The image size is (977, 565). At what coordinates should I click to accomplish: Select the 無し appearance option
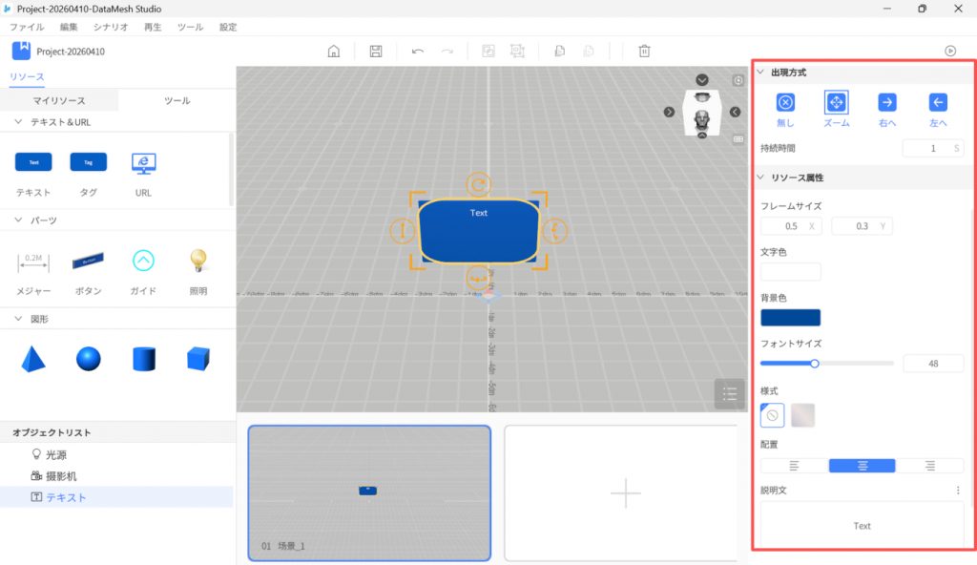click(785, 103)
